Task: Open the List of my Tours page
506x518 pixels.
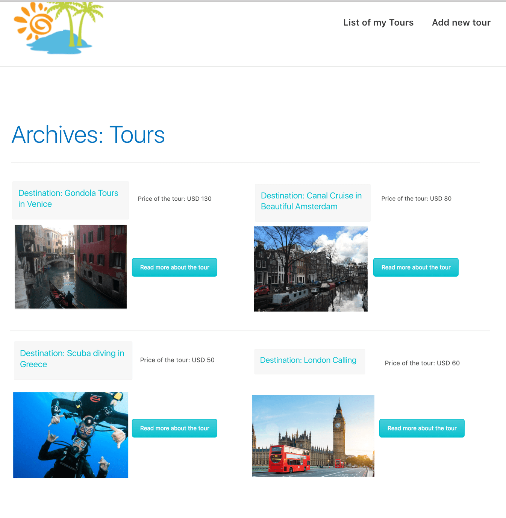Action: 378,23
